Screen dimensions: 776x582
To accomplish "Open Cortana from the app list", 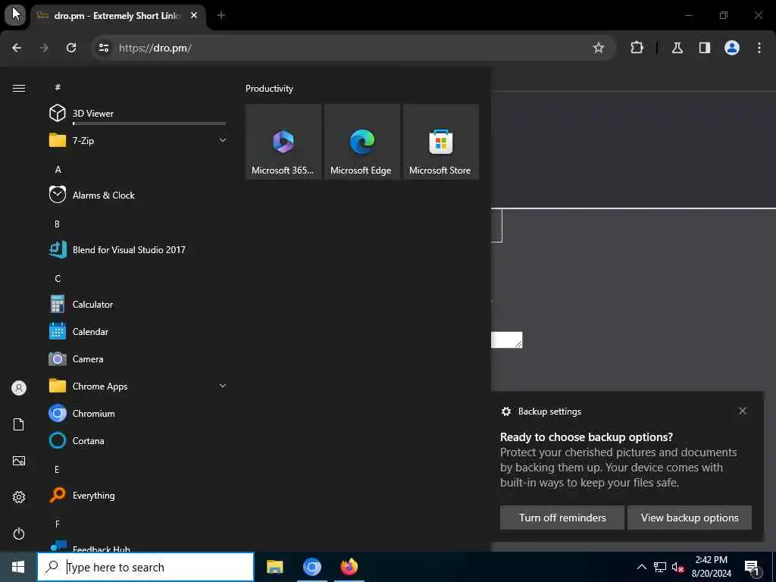I will (x=138, y=440).
